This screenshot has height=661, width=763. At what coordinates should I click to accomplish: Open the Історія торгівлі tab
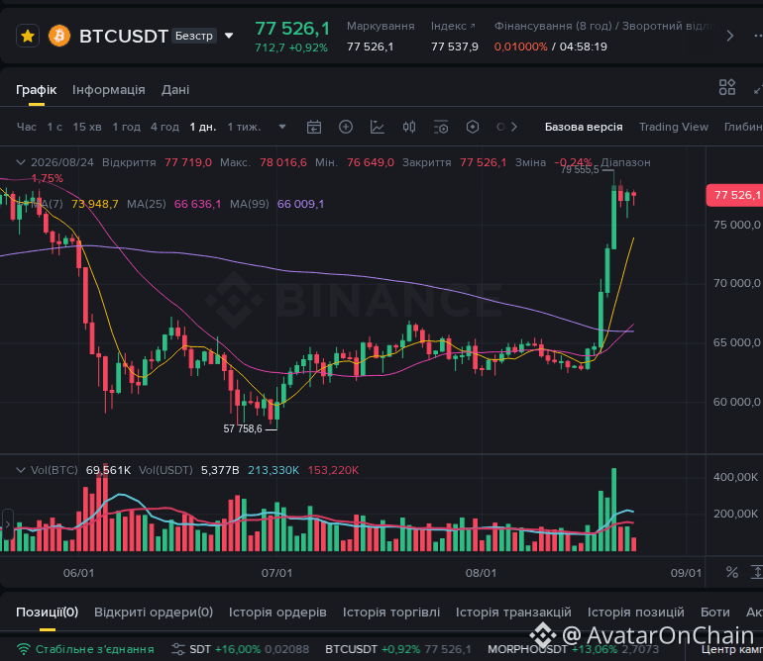pos(391,612)
